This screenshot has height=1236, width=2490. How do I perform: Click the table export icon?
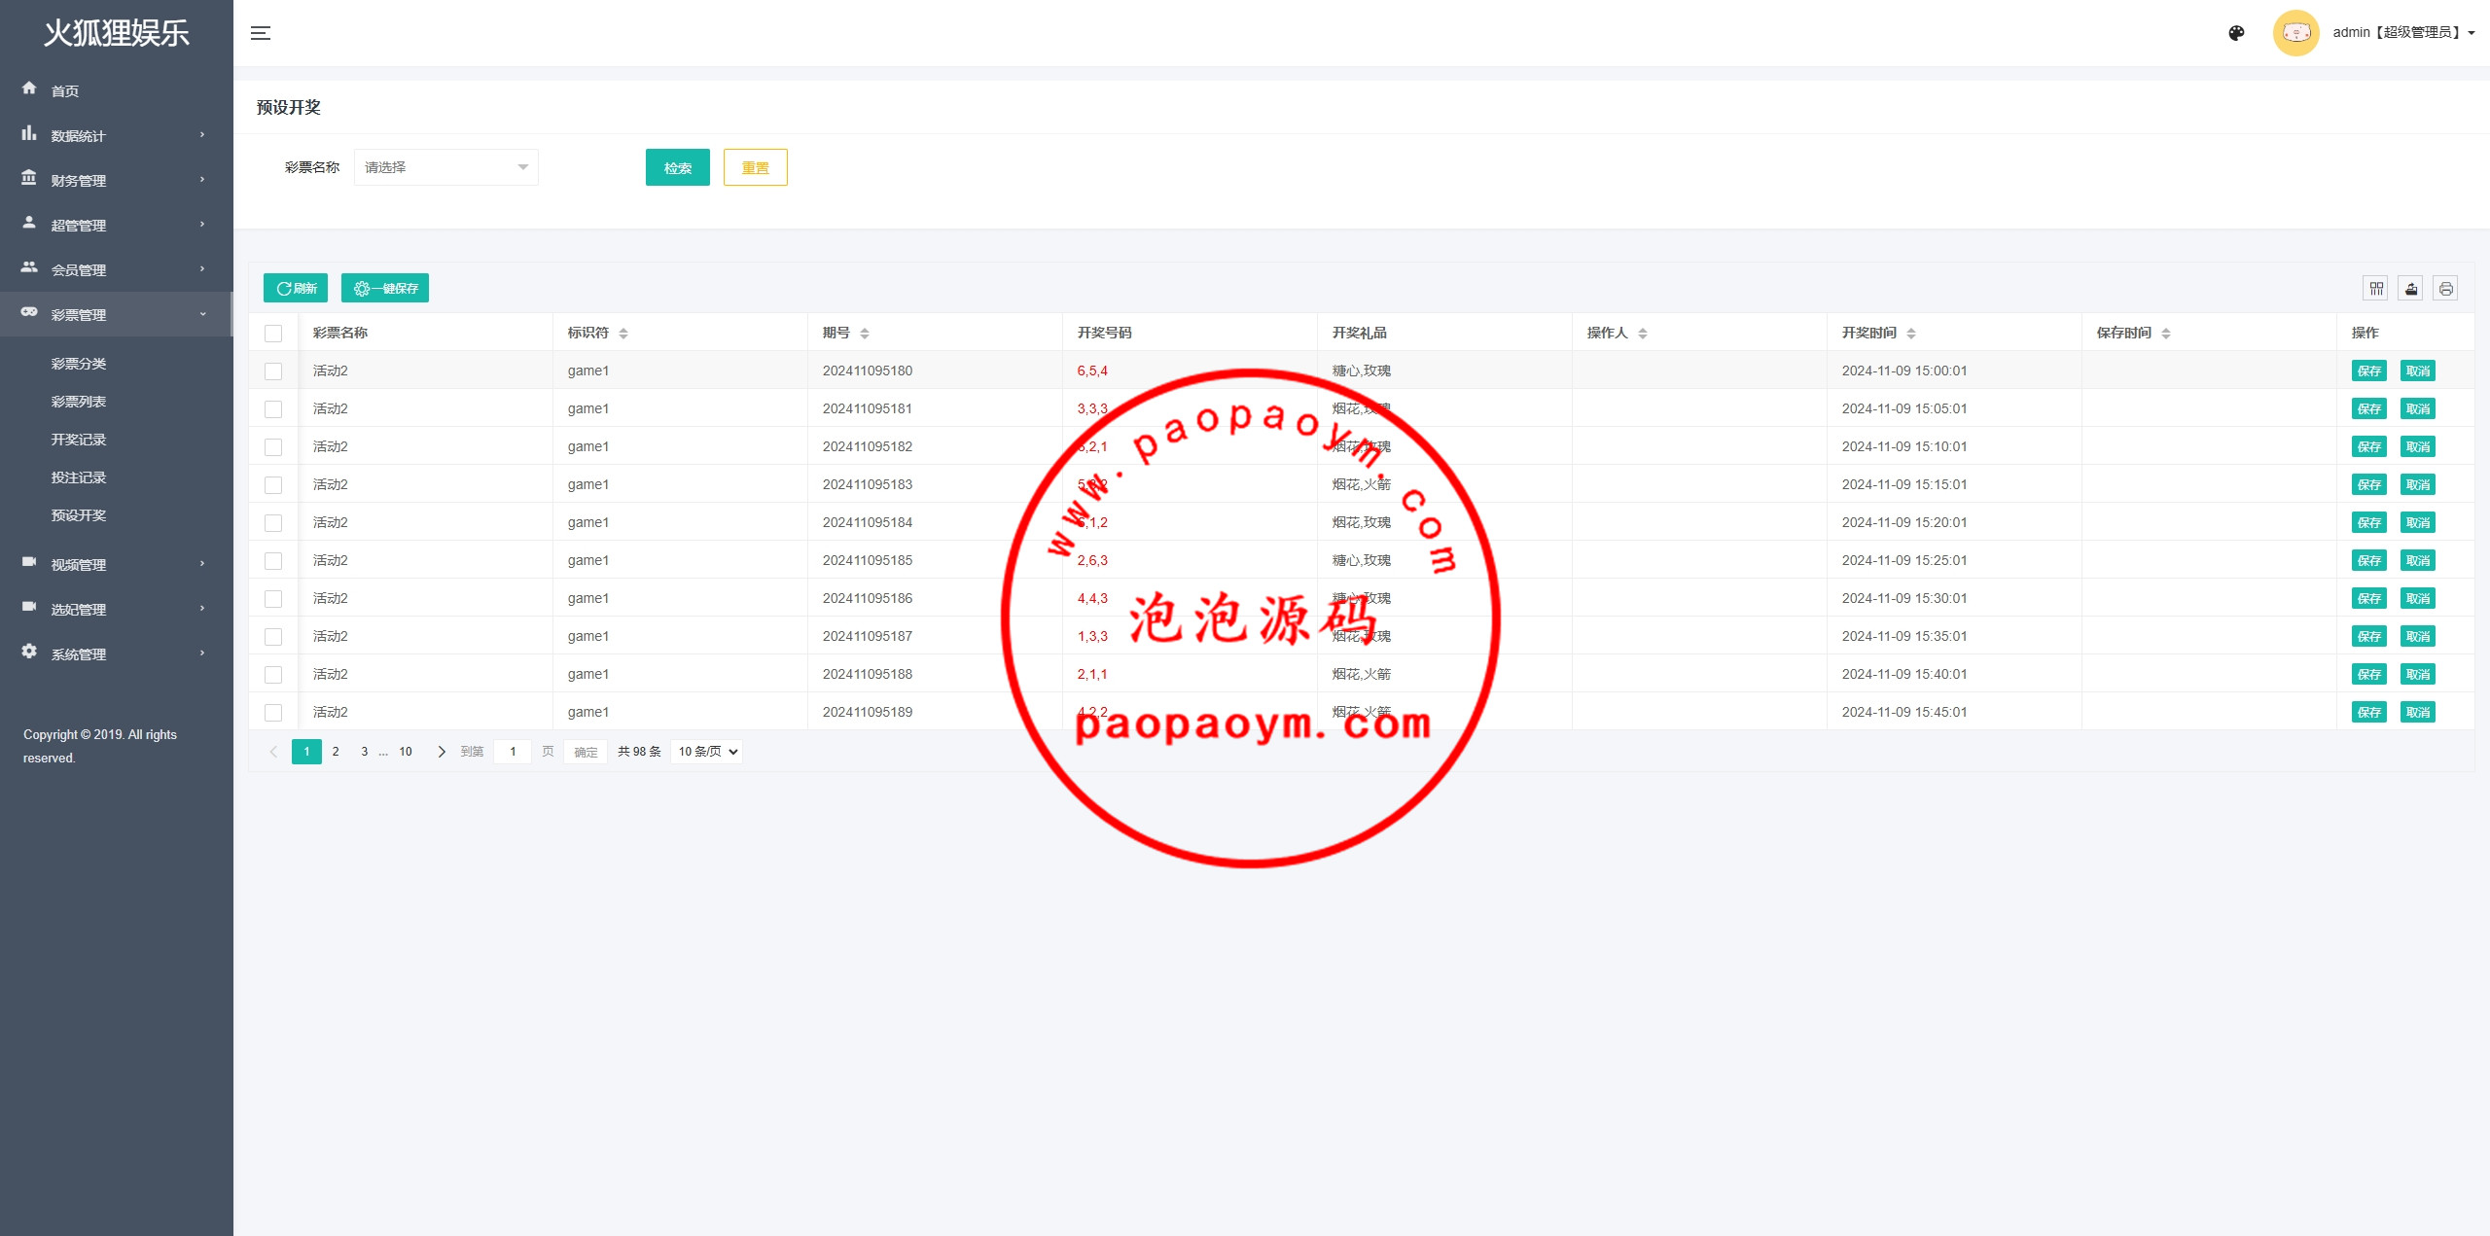click(x=2411, y=288)
